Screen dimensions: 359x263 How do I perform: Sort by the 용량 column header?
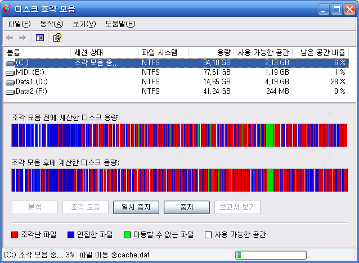[211, 52]
